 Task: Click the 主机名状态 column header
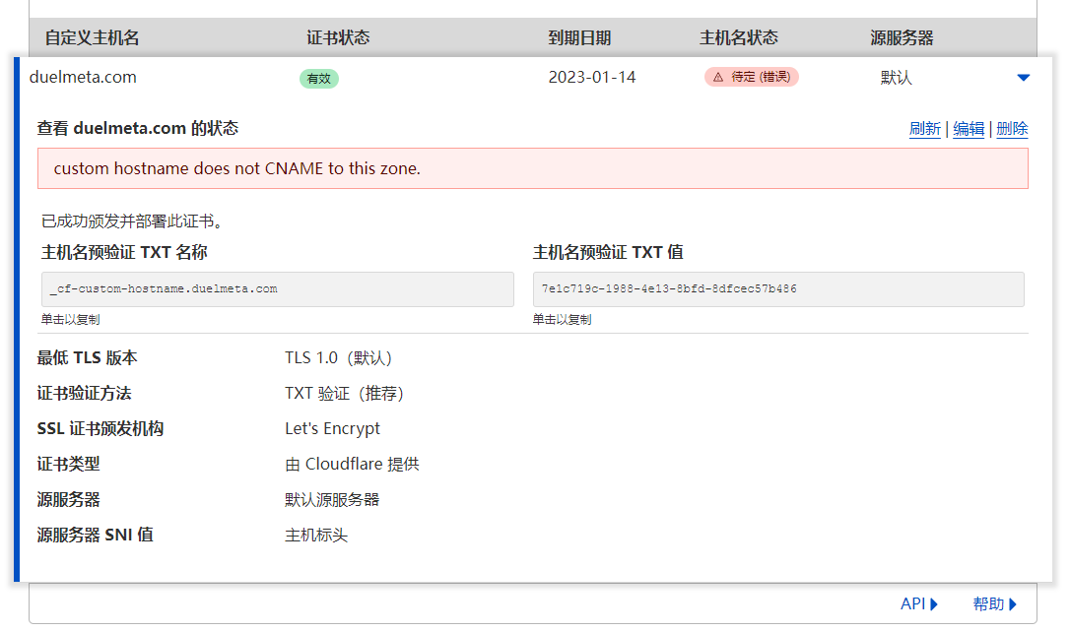(739, 37)
